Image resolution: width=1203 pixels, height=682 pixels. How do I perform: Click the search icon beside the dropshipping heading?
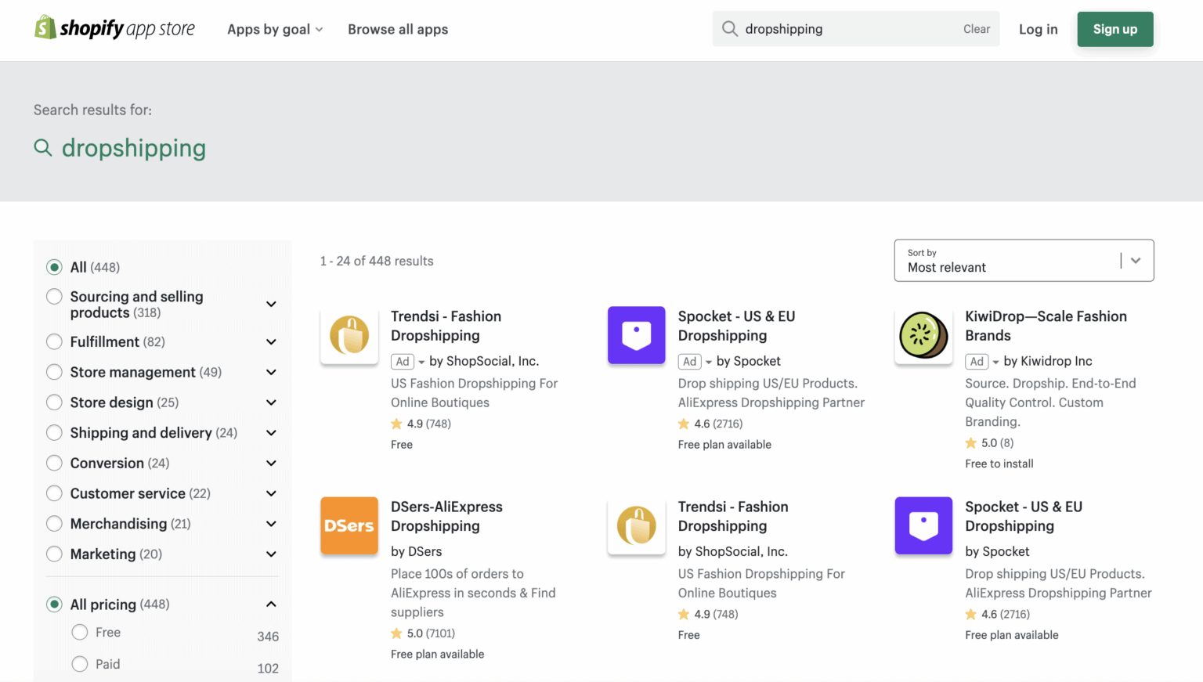[x=43, y=148]
